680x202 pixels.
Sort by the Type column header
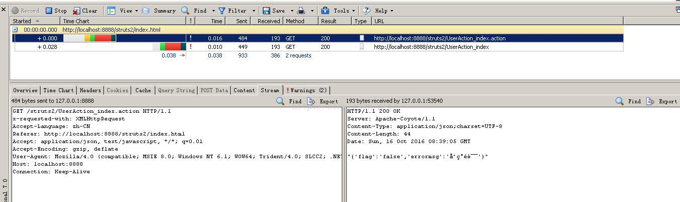click(x=361, y=21)
